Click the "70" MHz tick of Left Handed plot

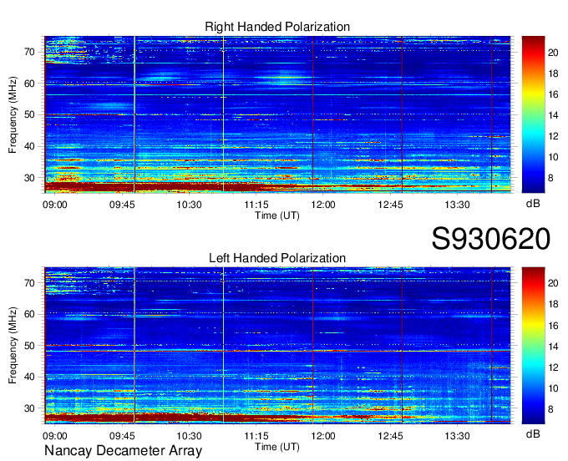click(30, 283)
